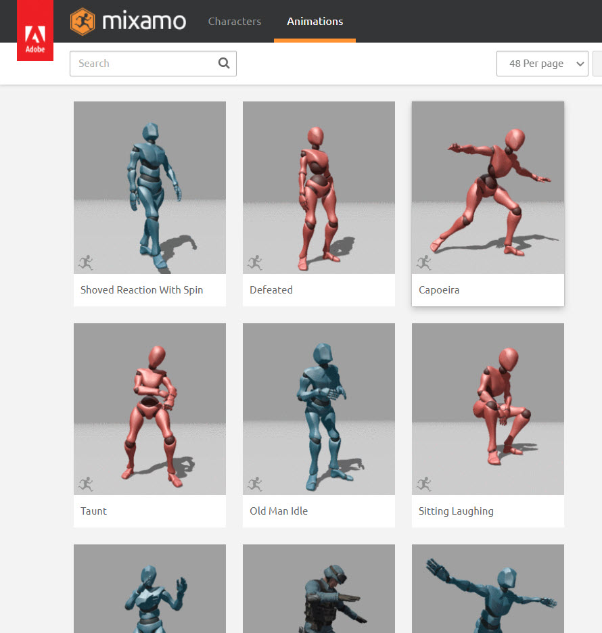Click the 'Old Man Idle' label text

(279, 511)
